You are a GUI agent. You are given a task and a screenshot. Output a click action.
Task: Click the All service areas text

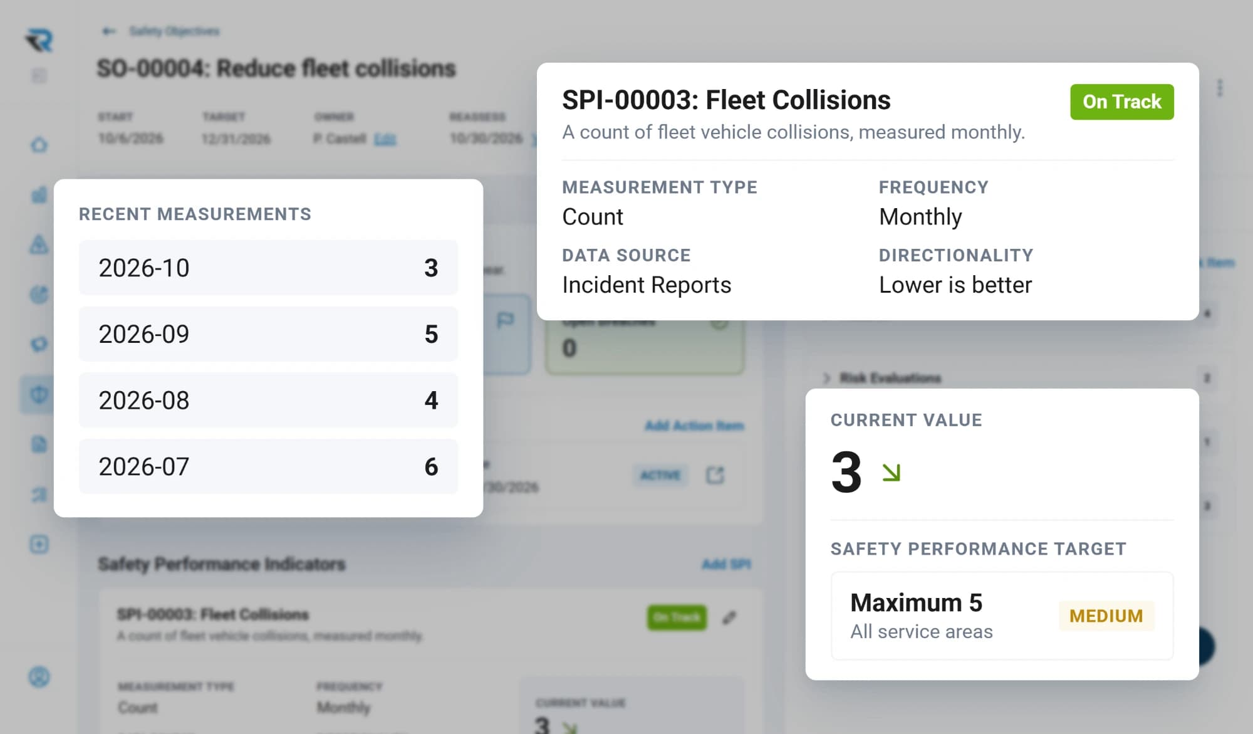tap(922, 632)
